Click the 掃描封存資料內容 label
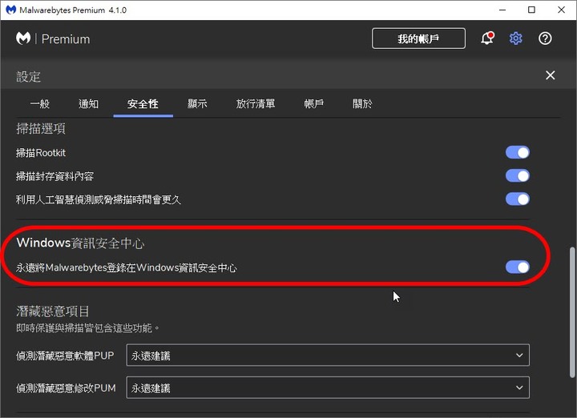The image size is (577, 418). coord(54,176)
